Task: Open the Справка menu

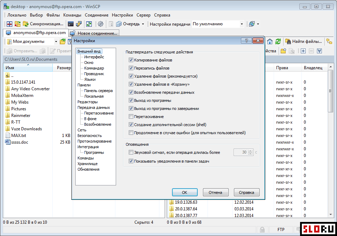Action: click(162, 15)
